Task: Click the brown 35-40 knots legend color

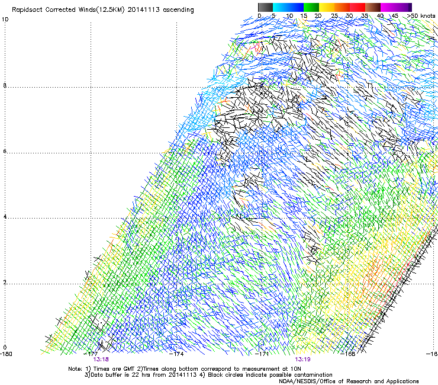Action: click(x=373, y=7)
